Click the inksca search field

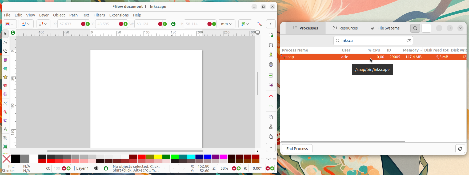pos(373,41)
